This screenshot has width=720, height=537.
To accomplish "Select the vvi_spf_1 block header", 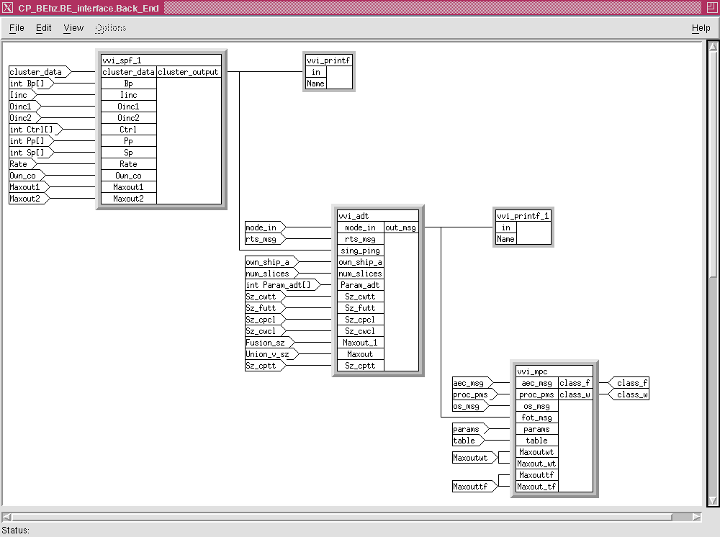I will pyautogui.click(x=161, y=60).
